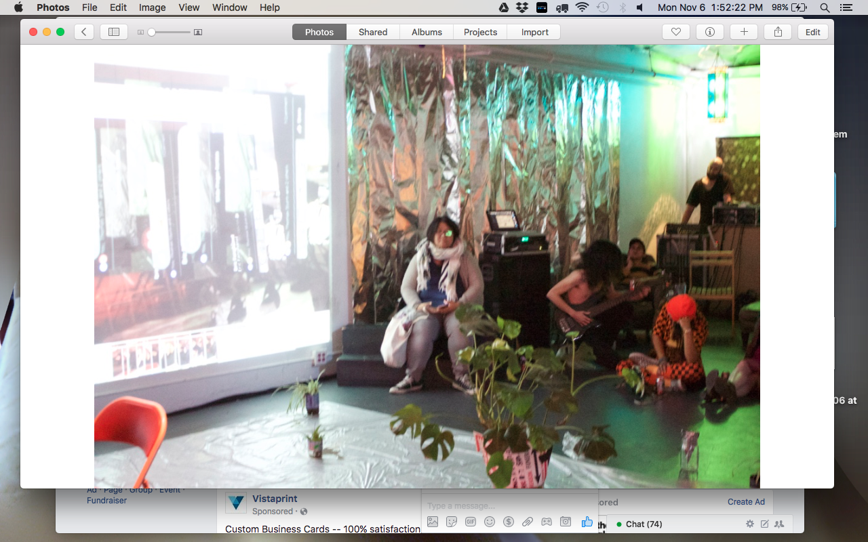Viewport: 868px width, 542px height.
Task: Click the battery status indicator
Action: pos(789,7)
